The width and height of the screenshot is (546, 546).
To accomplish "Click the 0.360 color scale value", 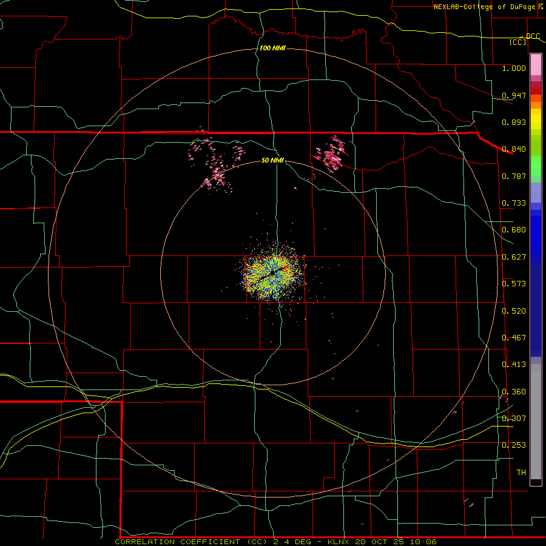I will tap(514, 392).
